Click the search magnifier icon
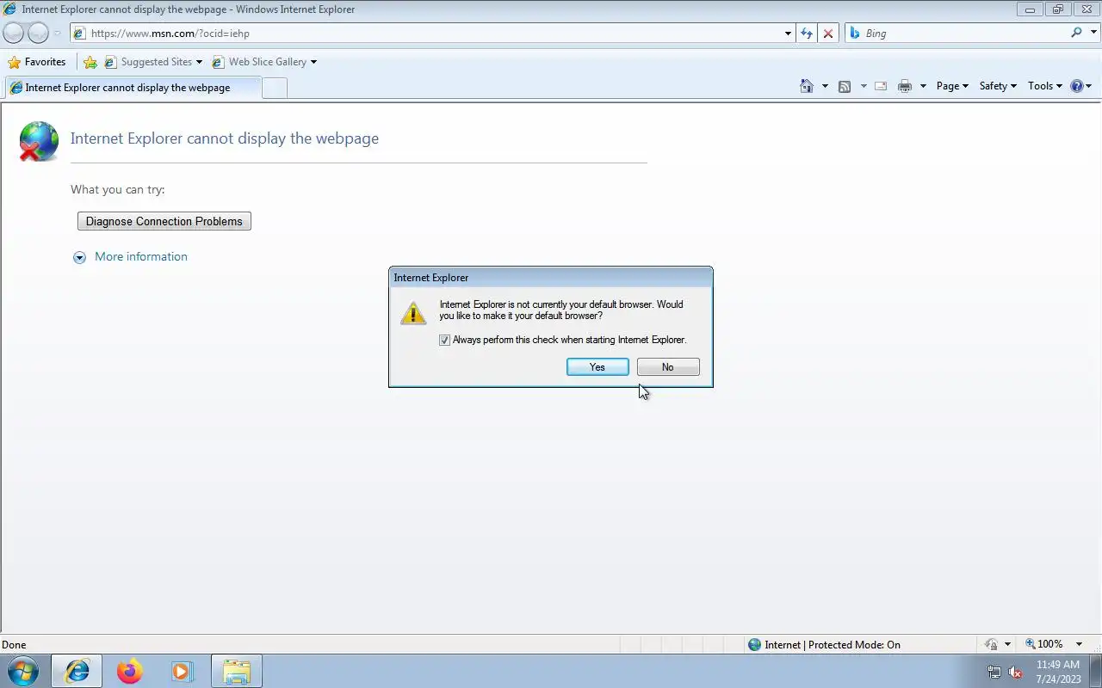 pos(1076,33)
